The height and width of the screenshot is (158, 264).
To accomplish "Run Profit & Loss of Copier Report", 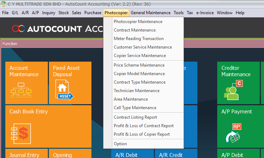I will click(144, 134).
